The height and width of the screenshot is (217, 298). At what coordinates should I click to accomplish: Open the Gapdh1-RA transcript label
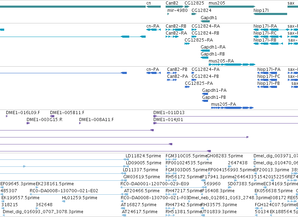coord(213,47)
